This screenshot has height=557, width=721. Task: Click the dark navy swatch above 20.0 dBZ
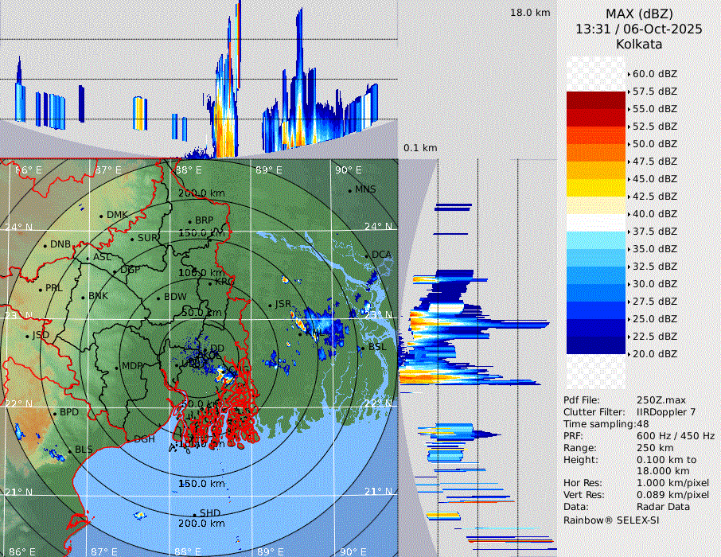[595, 345]
